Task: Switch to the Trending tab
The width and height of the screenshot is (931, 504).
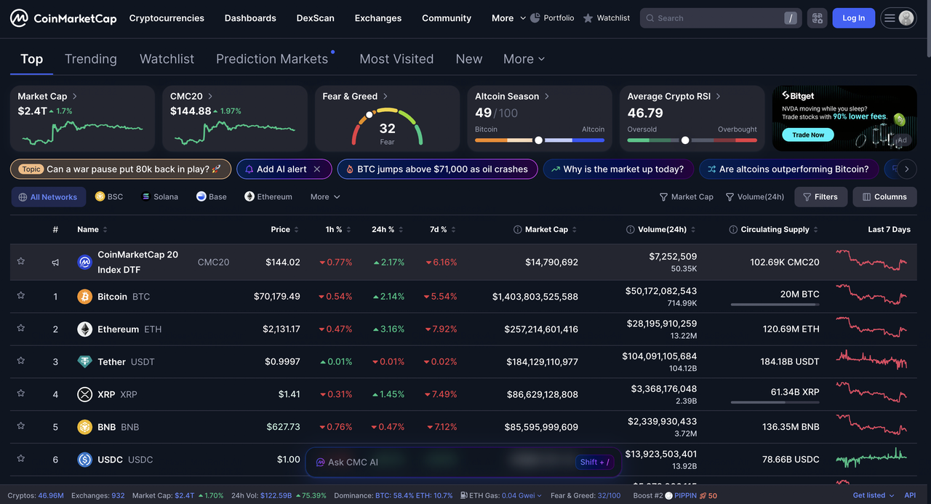Action: [90, 59]
